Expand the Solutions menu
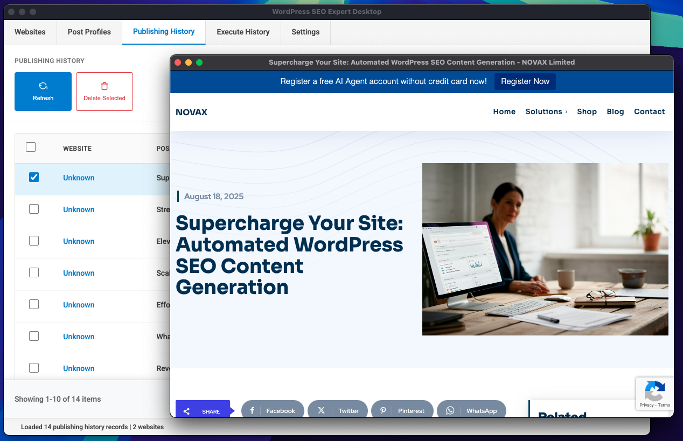This screenshot has height=441, width=683. click(546, 111)
